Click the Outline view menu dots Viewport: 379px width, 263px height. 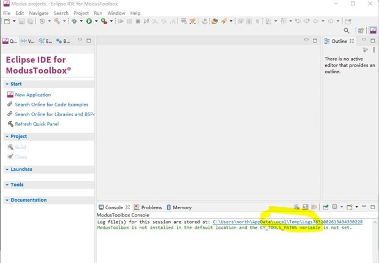[x=373, y=50]
